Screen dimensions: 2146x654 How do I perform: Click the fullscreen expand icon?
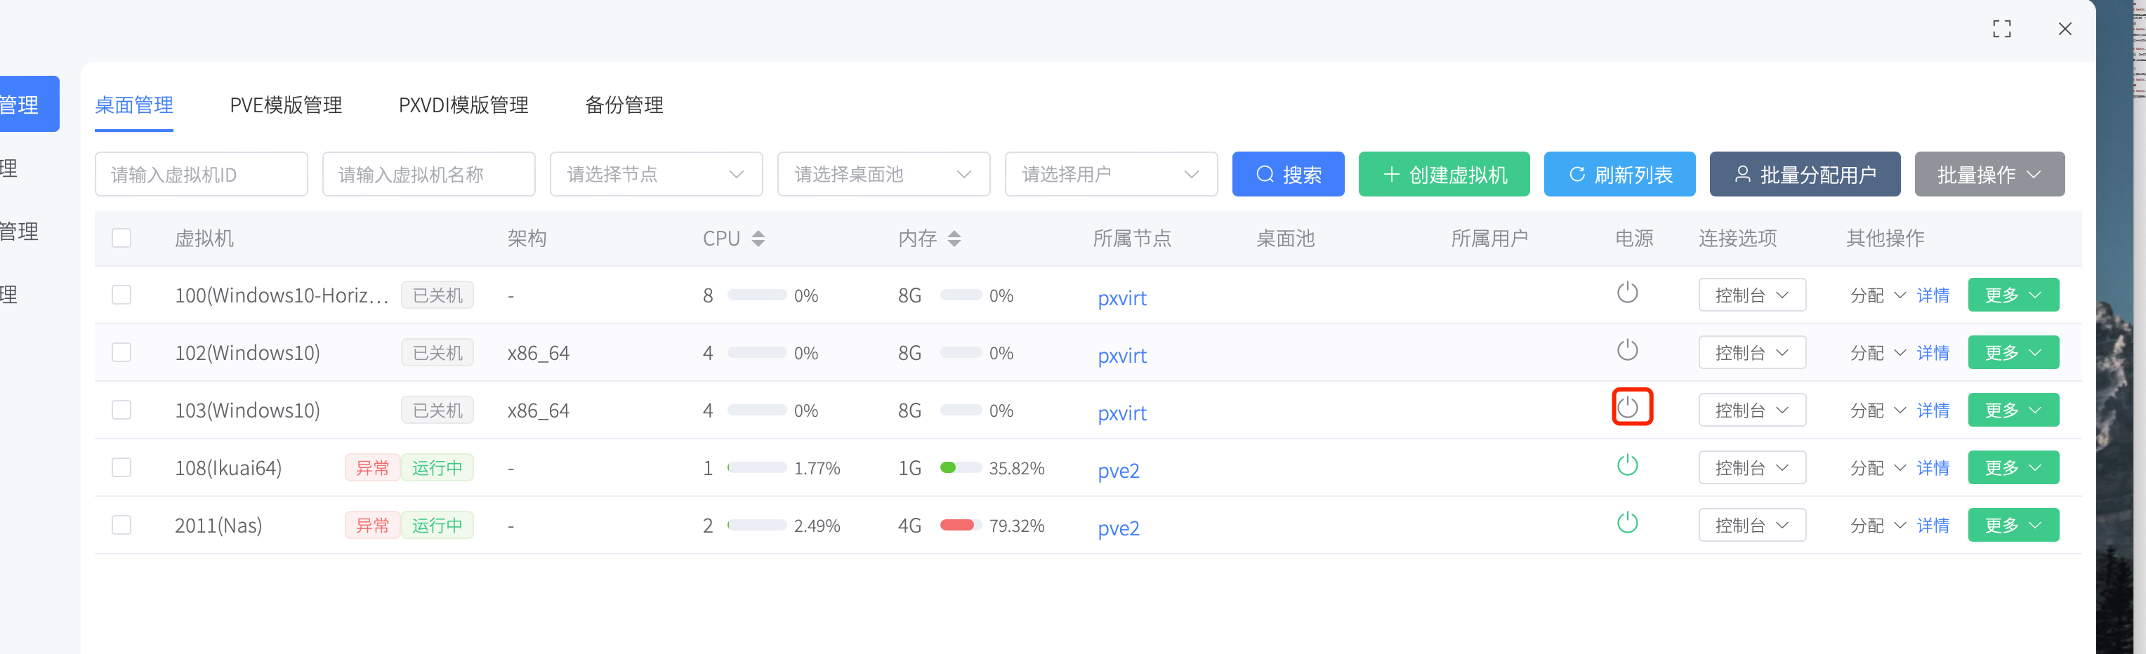pos(2001,29)
